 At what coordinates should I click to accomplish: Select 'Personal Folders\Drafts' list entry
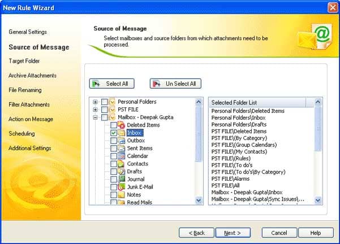(x=239, y=124)
